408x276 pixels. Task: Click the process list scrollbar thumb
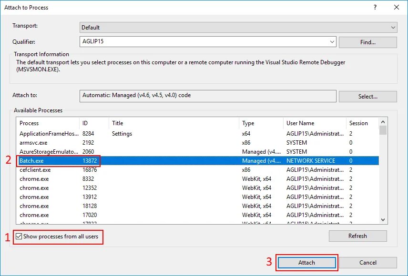point(383,130)
